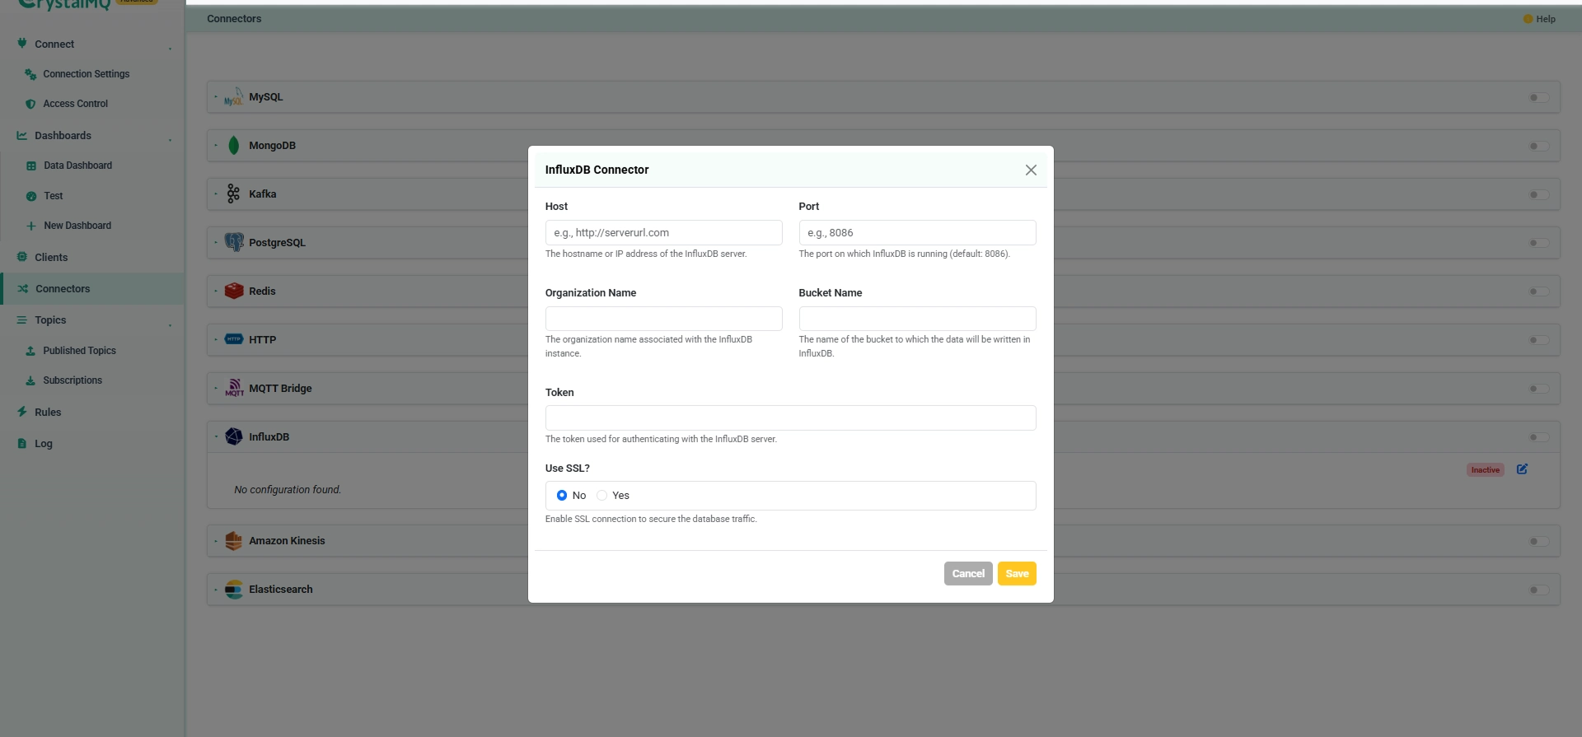Click the Redis connector icon

pyautogui.click(x=234, y=291)
